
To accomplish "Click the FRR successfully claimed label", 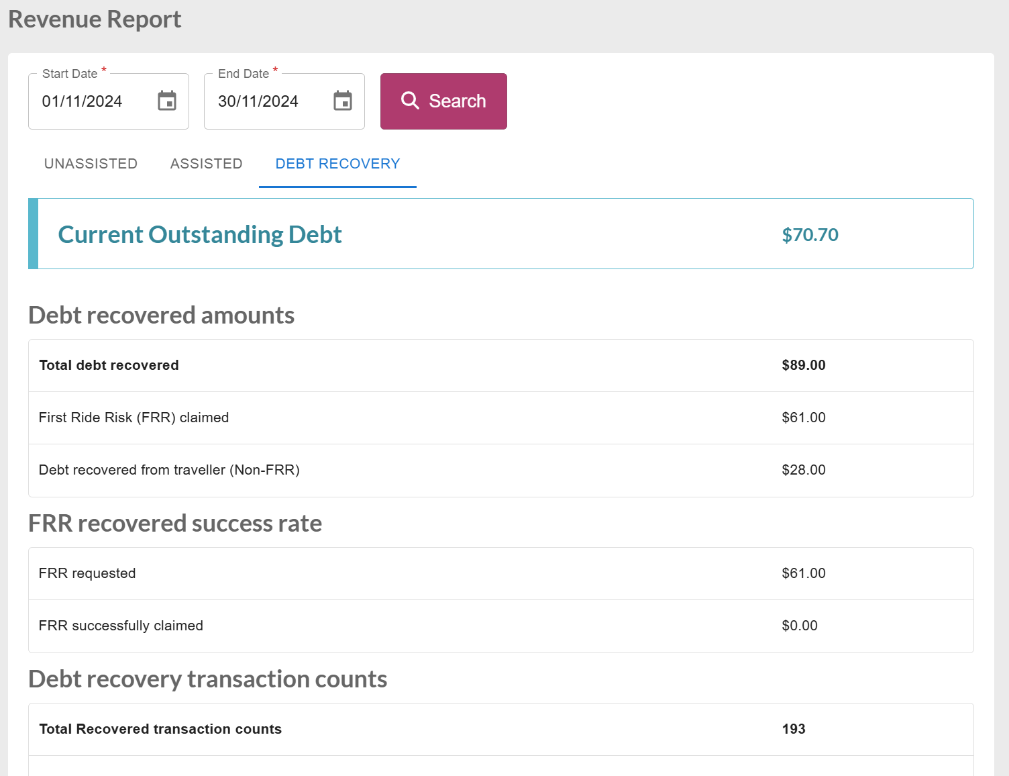I will (121, 626).
